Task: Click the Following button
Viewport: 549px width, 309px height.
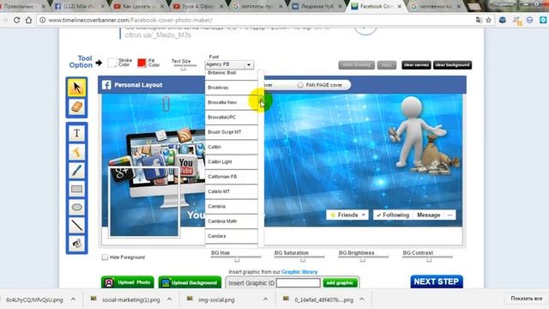Action: tap(393, 215)
